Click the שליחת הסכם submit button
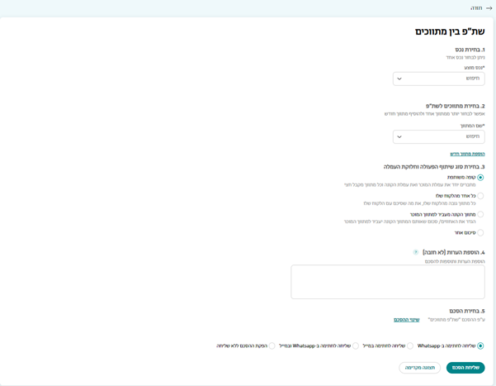The width and height of the screenshot is (496, 386). (465, 368)
